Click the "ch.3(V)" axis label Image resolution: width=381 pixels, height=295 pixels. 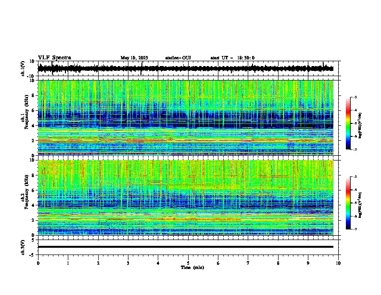tap(23, 247)
